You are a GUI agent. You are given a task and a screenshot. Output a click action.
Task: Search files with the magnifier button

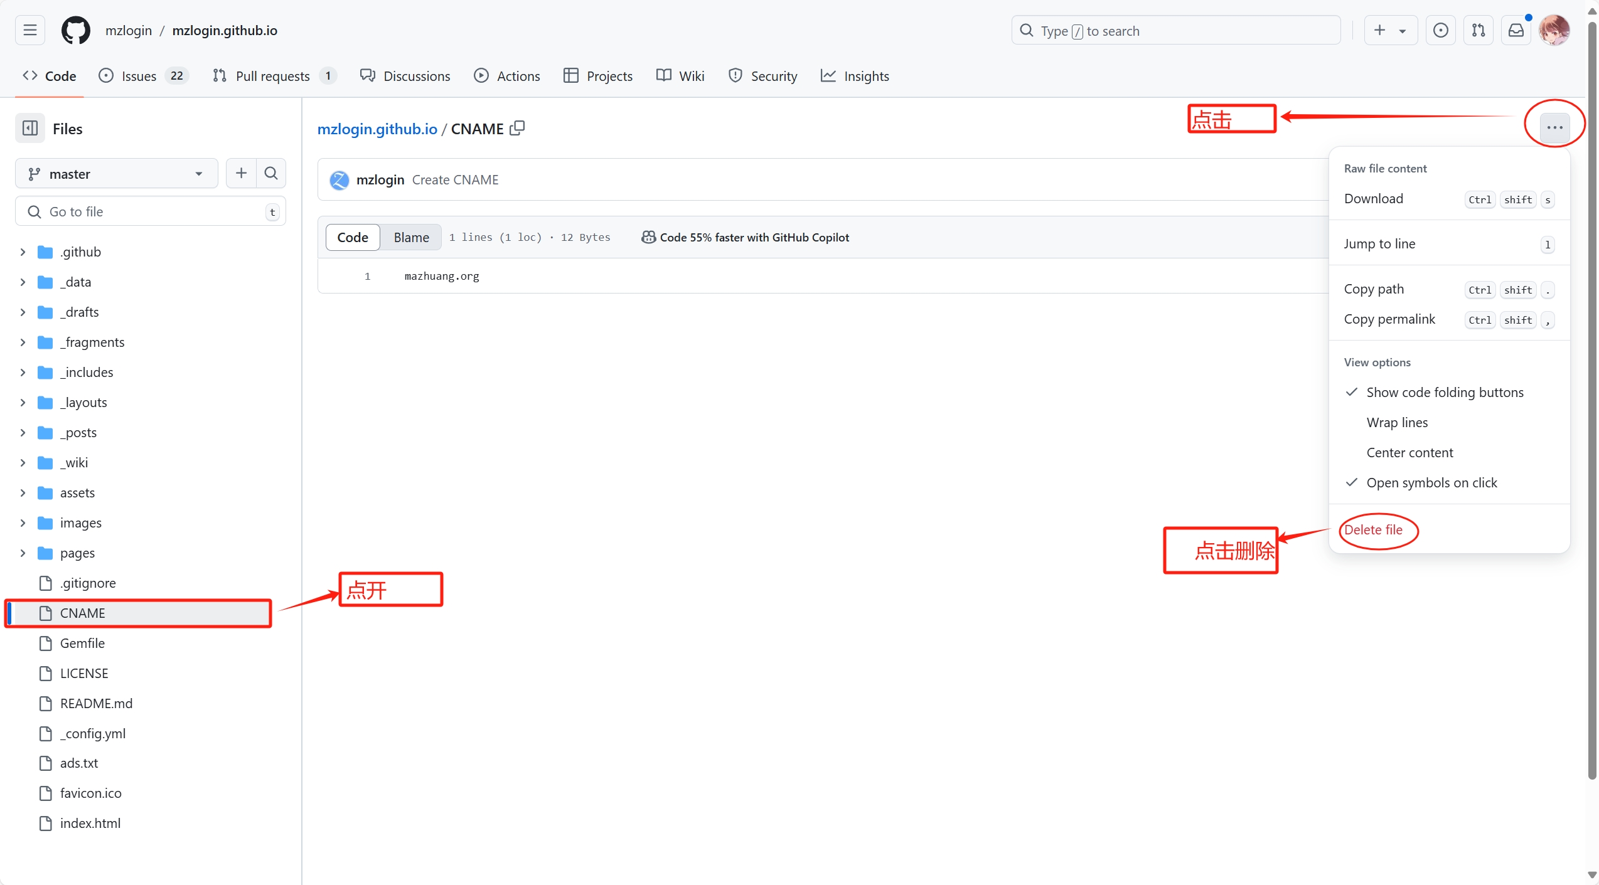pyautogui.click(x=271, y=173)
